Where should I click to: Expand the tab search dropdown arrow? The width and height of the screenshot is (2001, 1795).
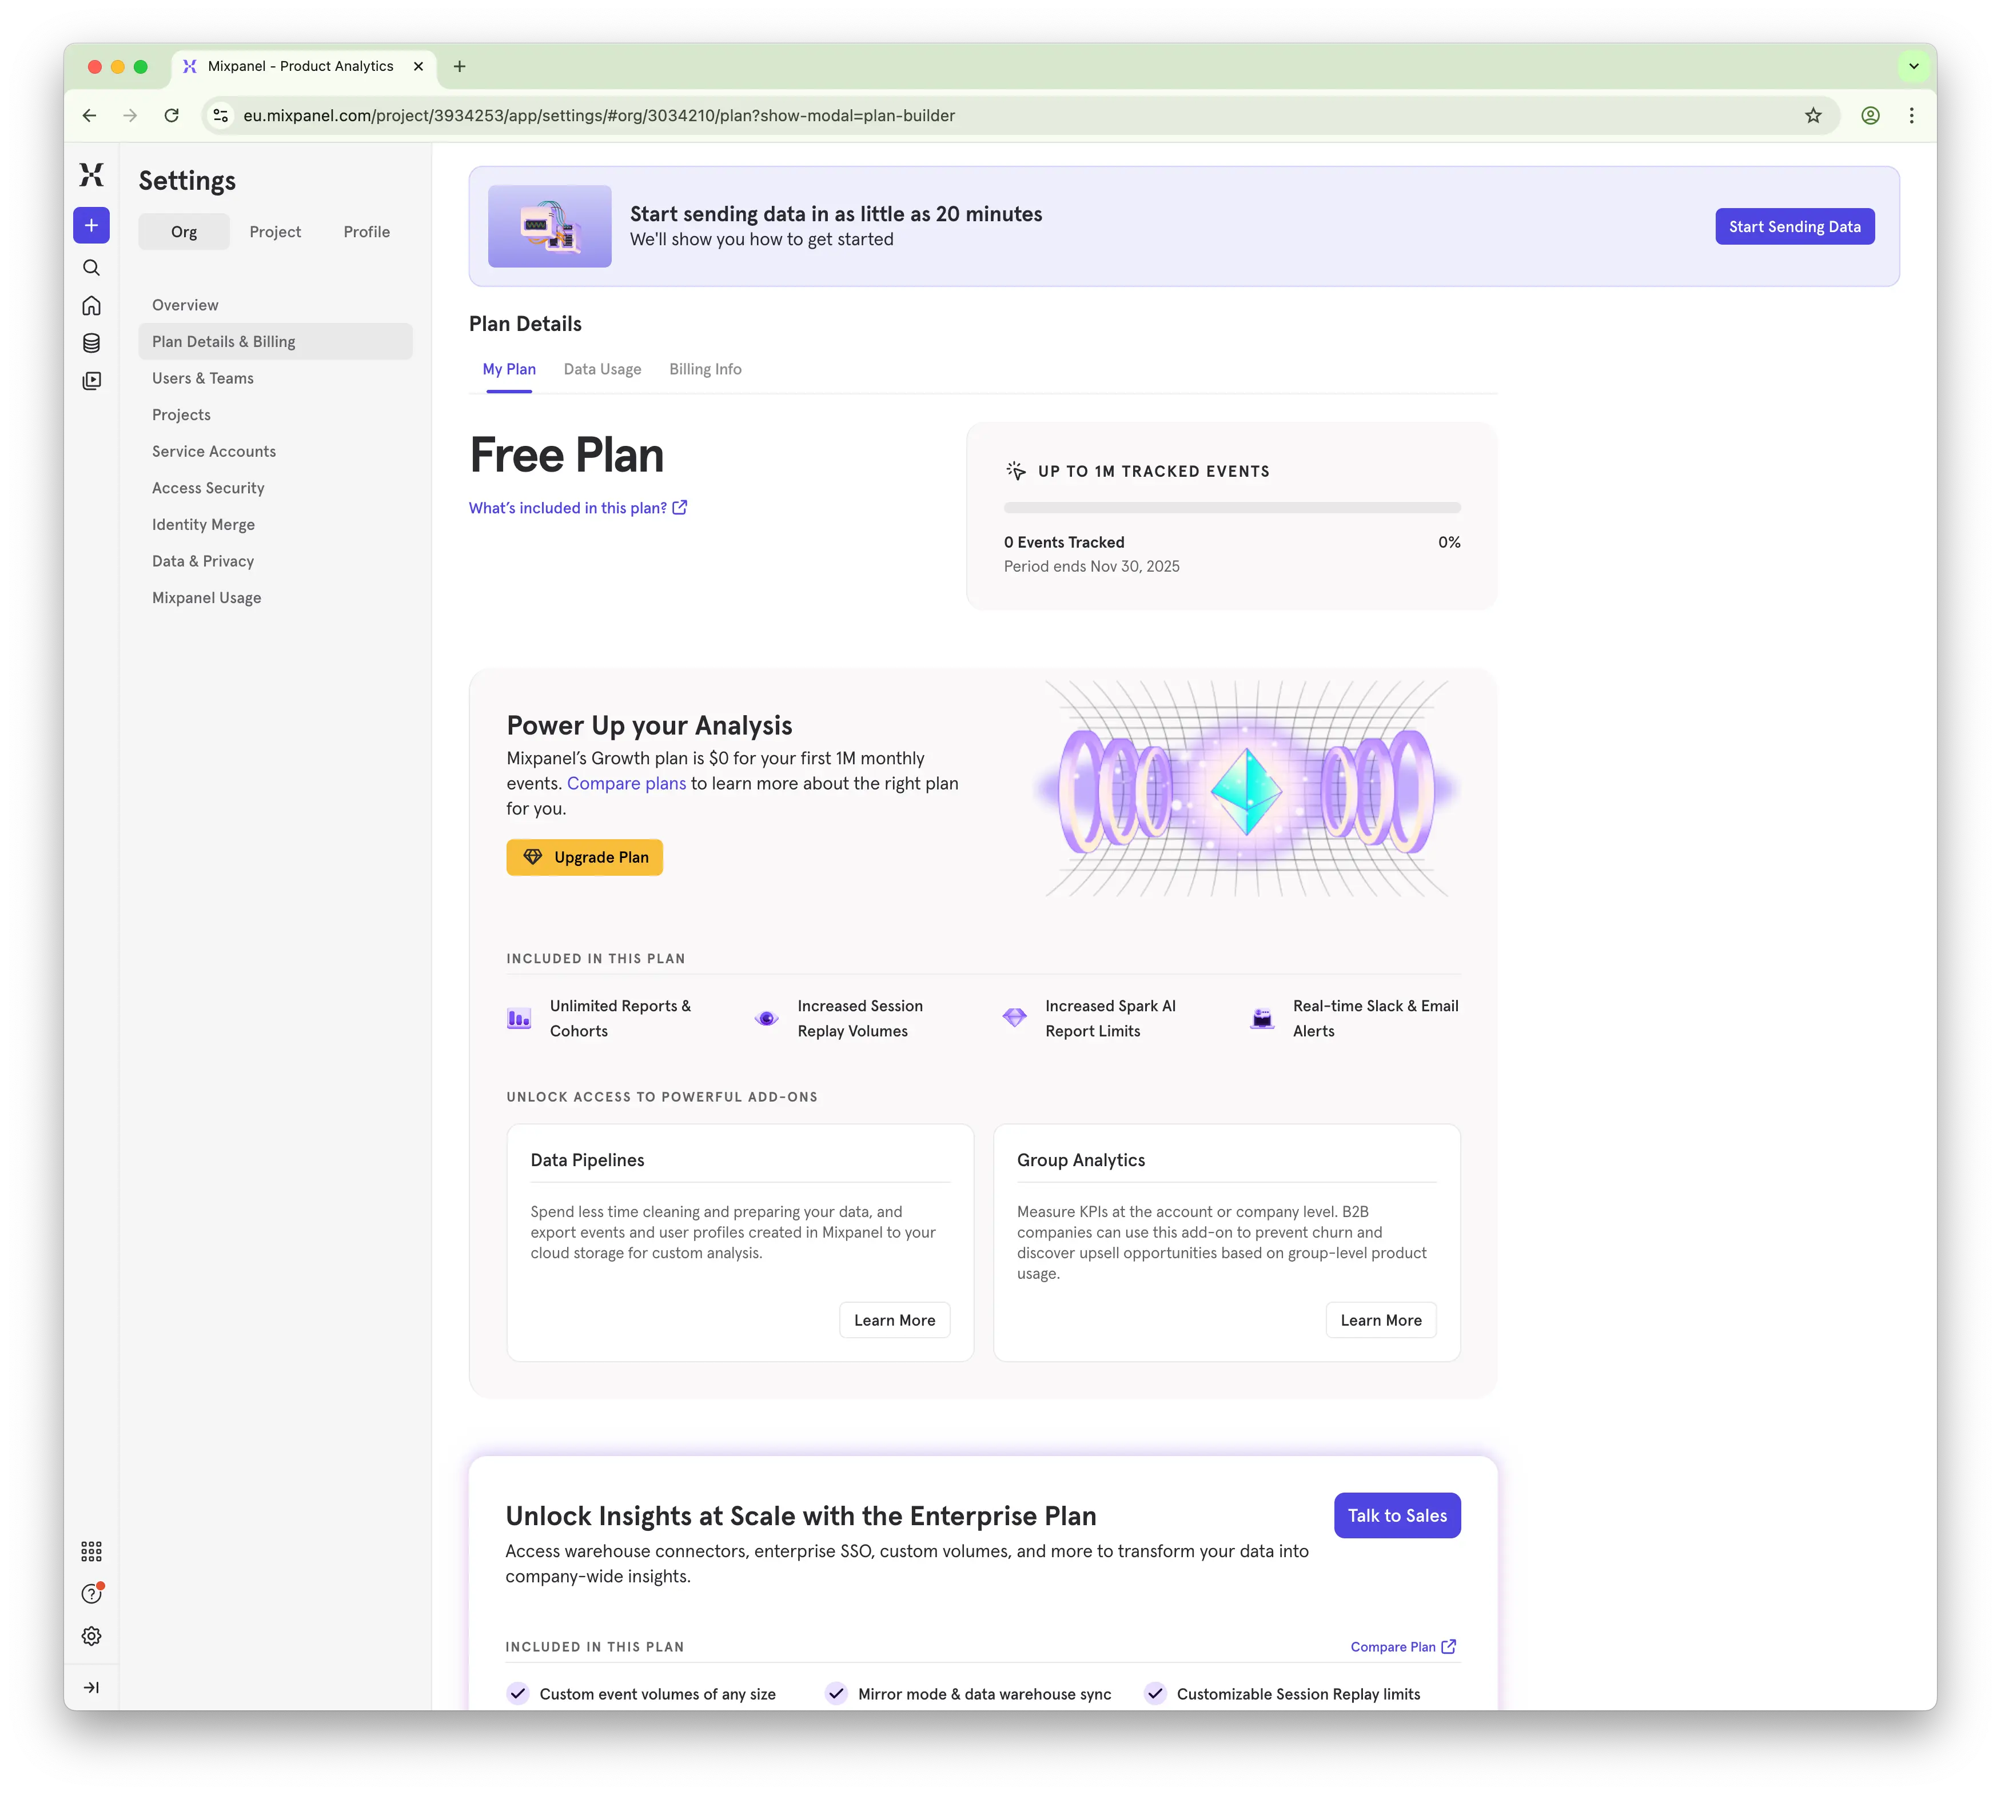pyautogui.click(x=1913, y=66)
